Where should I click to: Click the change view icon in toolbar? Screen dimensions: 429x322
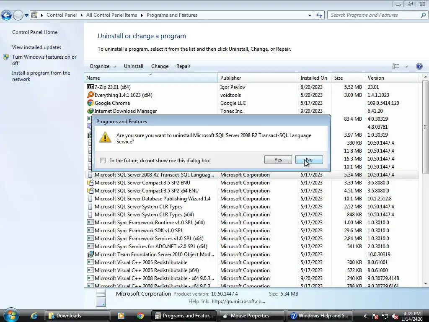tap(395, 66)
